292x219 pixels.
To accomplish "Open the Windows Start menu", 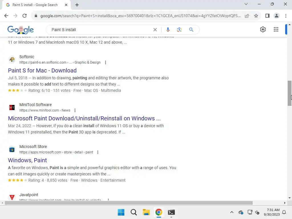I will point(121,212).
